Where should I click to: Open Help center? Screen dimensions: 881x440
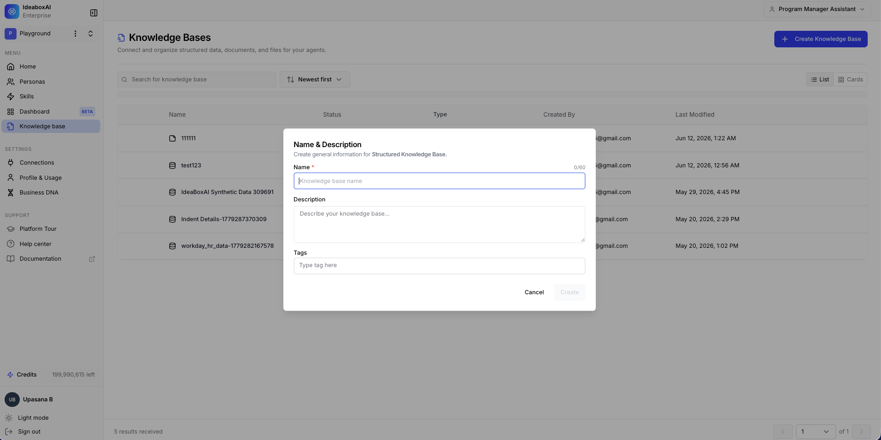(51, 244)
